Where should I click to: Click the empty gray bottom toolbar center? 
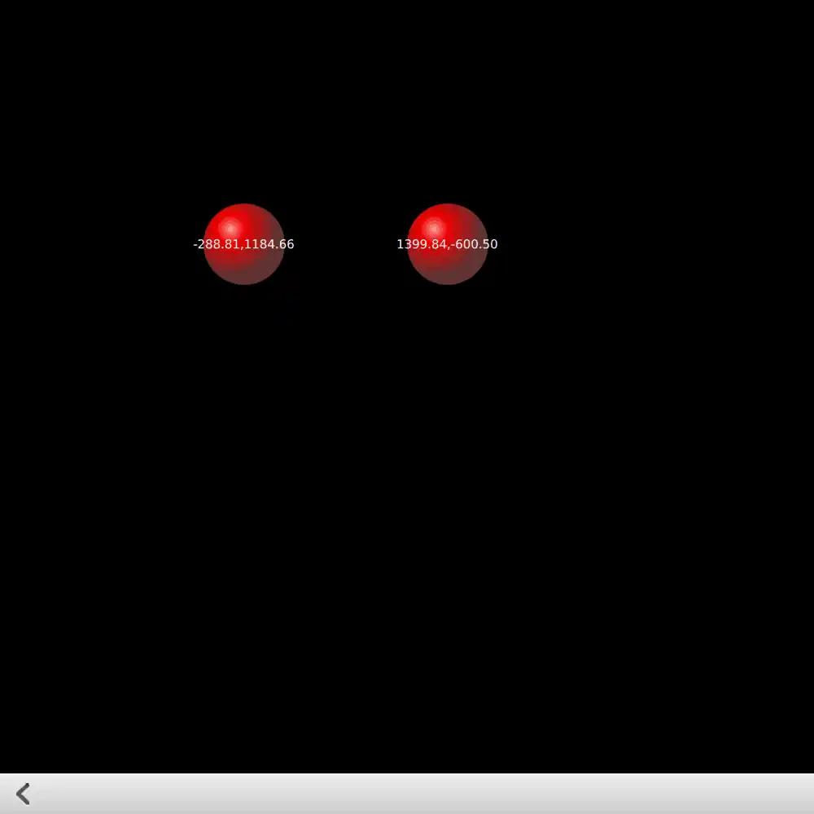[x=407, y=794]
